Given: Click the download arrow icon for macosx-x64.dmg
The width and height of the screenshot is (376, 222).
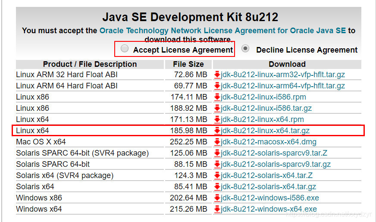Looking at the screenshot, I should tap(217, 142).
